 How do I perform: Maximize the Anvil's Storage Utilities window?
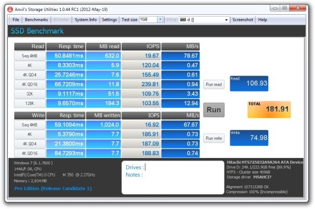click(x=284, y=8)
